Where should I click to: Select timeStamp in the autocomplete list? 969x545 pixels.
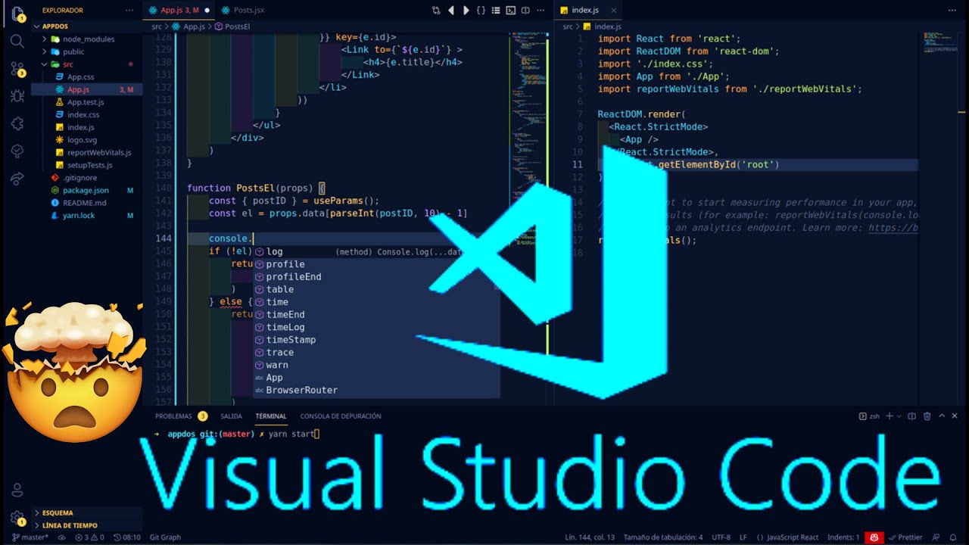(376, 340)
